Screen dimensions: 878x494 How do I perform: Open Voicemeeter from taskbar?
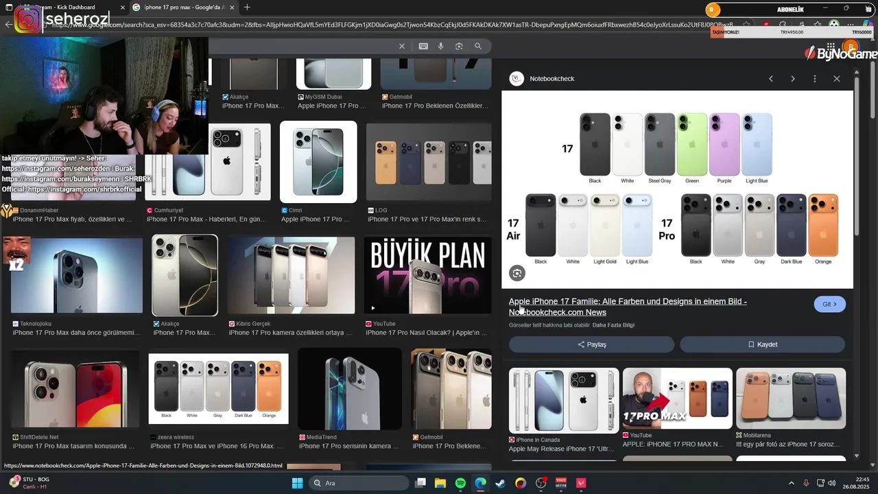[x=561, y=483]
